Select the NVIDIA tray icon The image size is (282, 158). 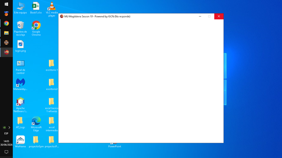[4, 128]
